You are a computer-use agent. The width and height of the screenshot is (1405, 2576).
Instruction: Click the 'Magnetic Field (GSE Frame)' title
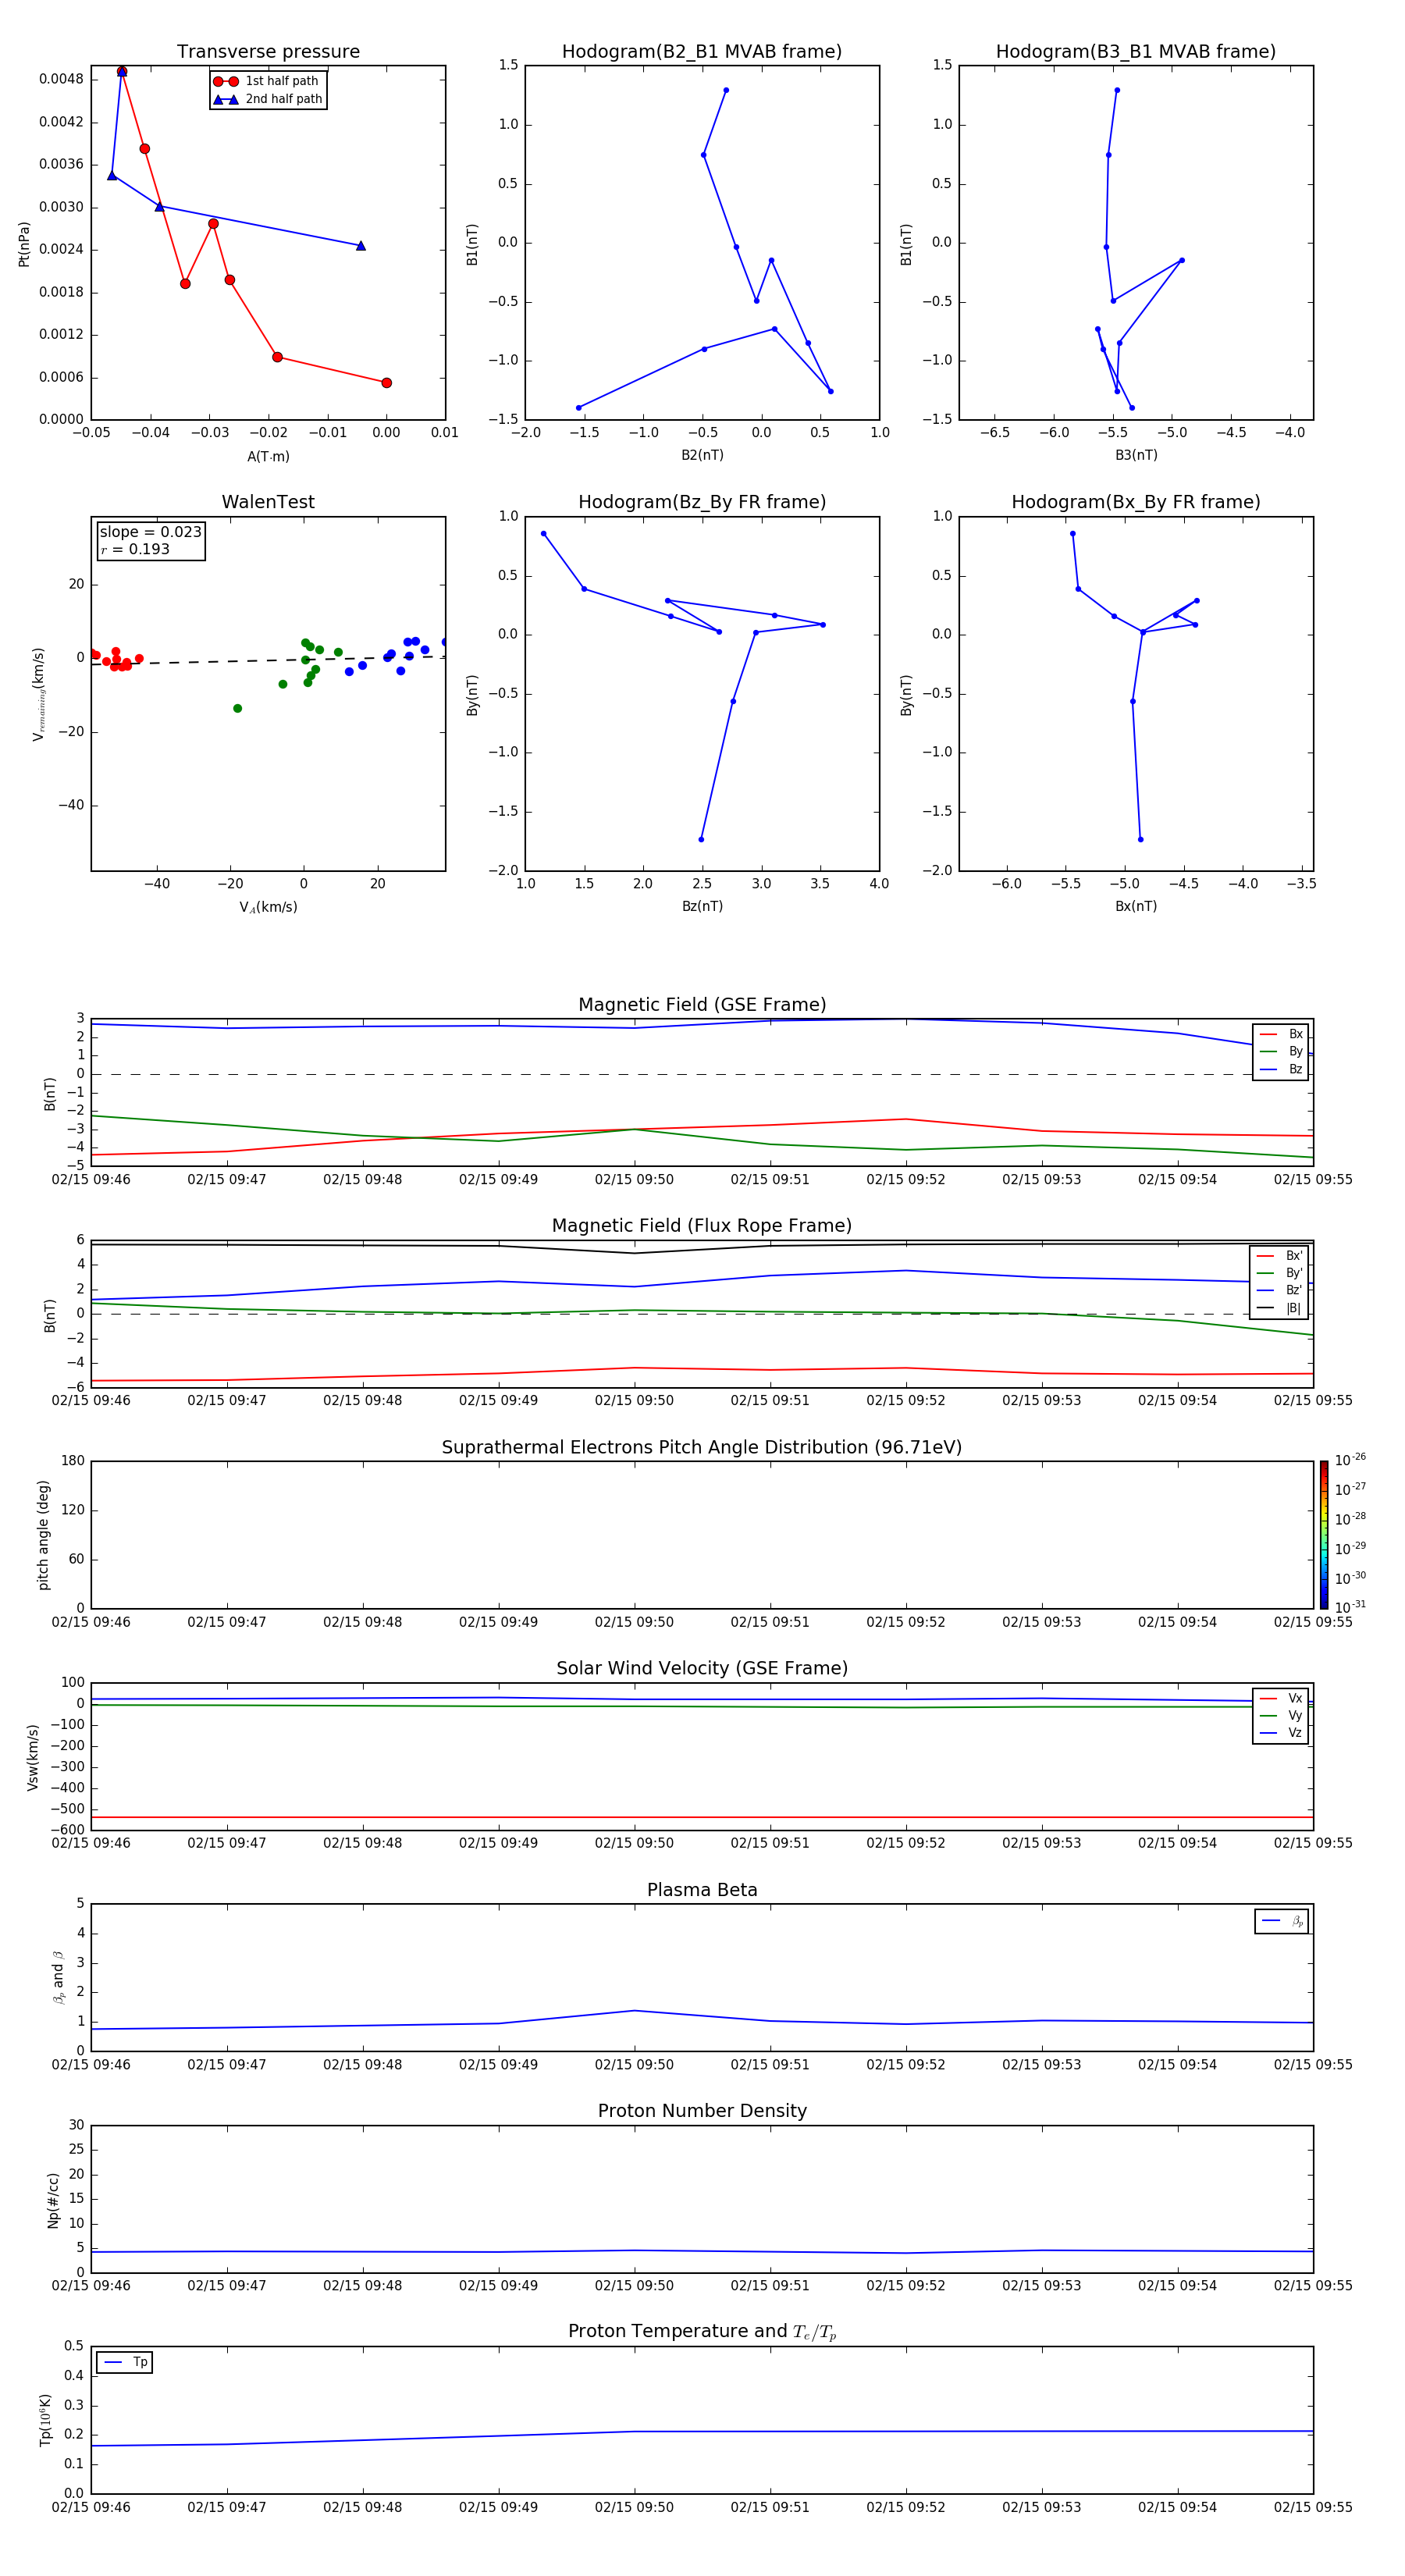click(702, 1005)
